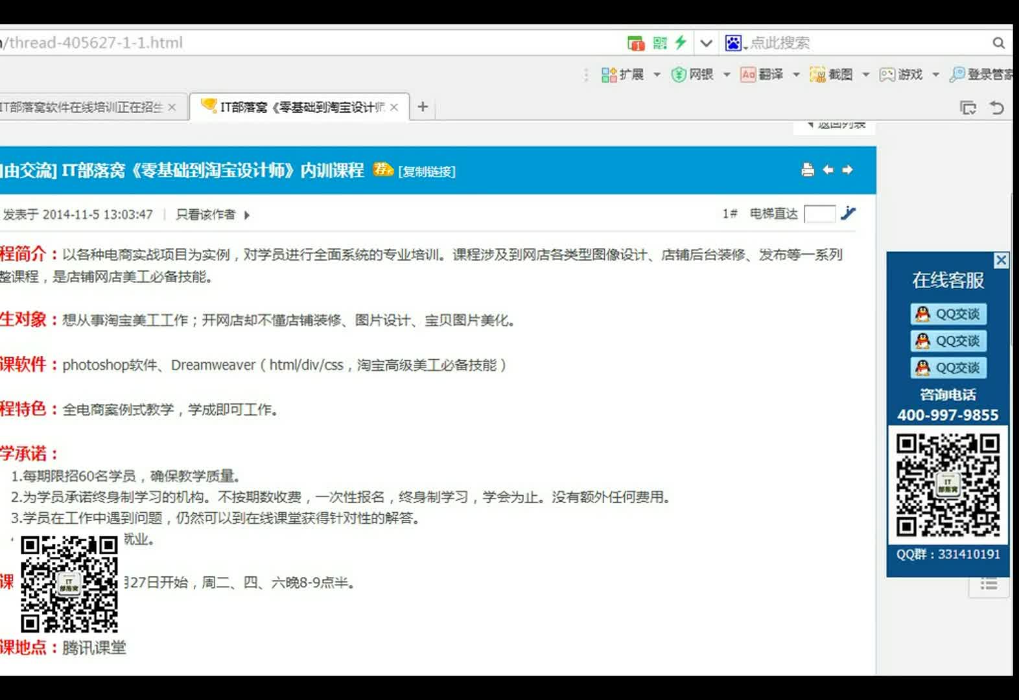Click the print icon in thread header
This screenshot has width=1019, height=700.
coord(808,170)
